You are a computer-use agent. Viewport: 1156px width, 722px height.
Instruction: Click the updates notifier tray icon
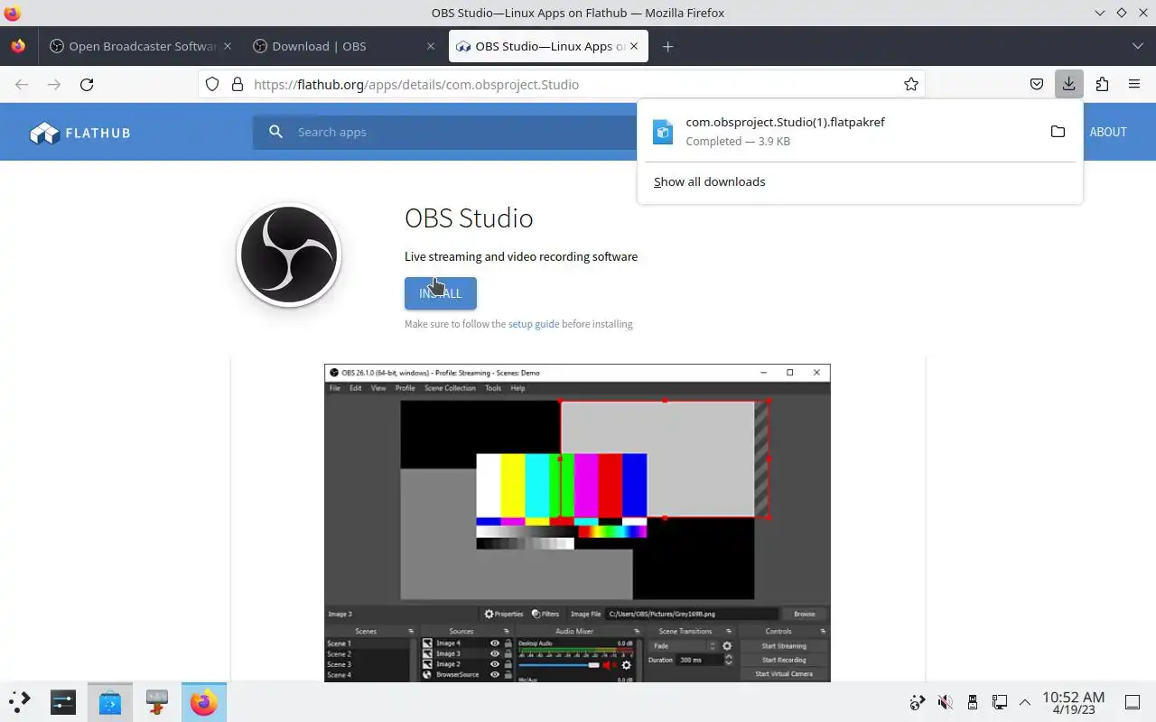pyautogui.click(x=918, y=701)
